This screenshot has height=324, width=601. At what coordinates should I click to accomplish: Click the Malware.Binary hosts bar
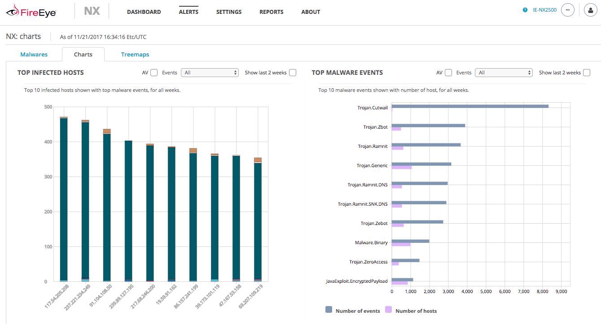(x=401, y=245)
